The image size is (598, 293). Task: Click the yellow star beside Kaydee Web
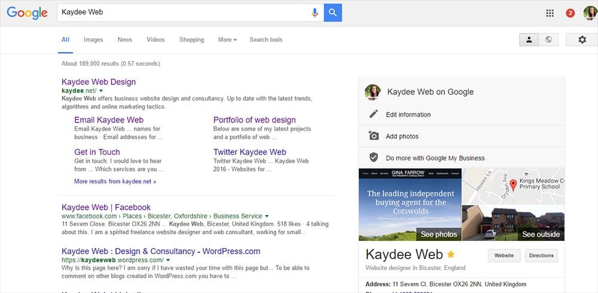[451, 254]
